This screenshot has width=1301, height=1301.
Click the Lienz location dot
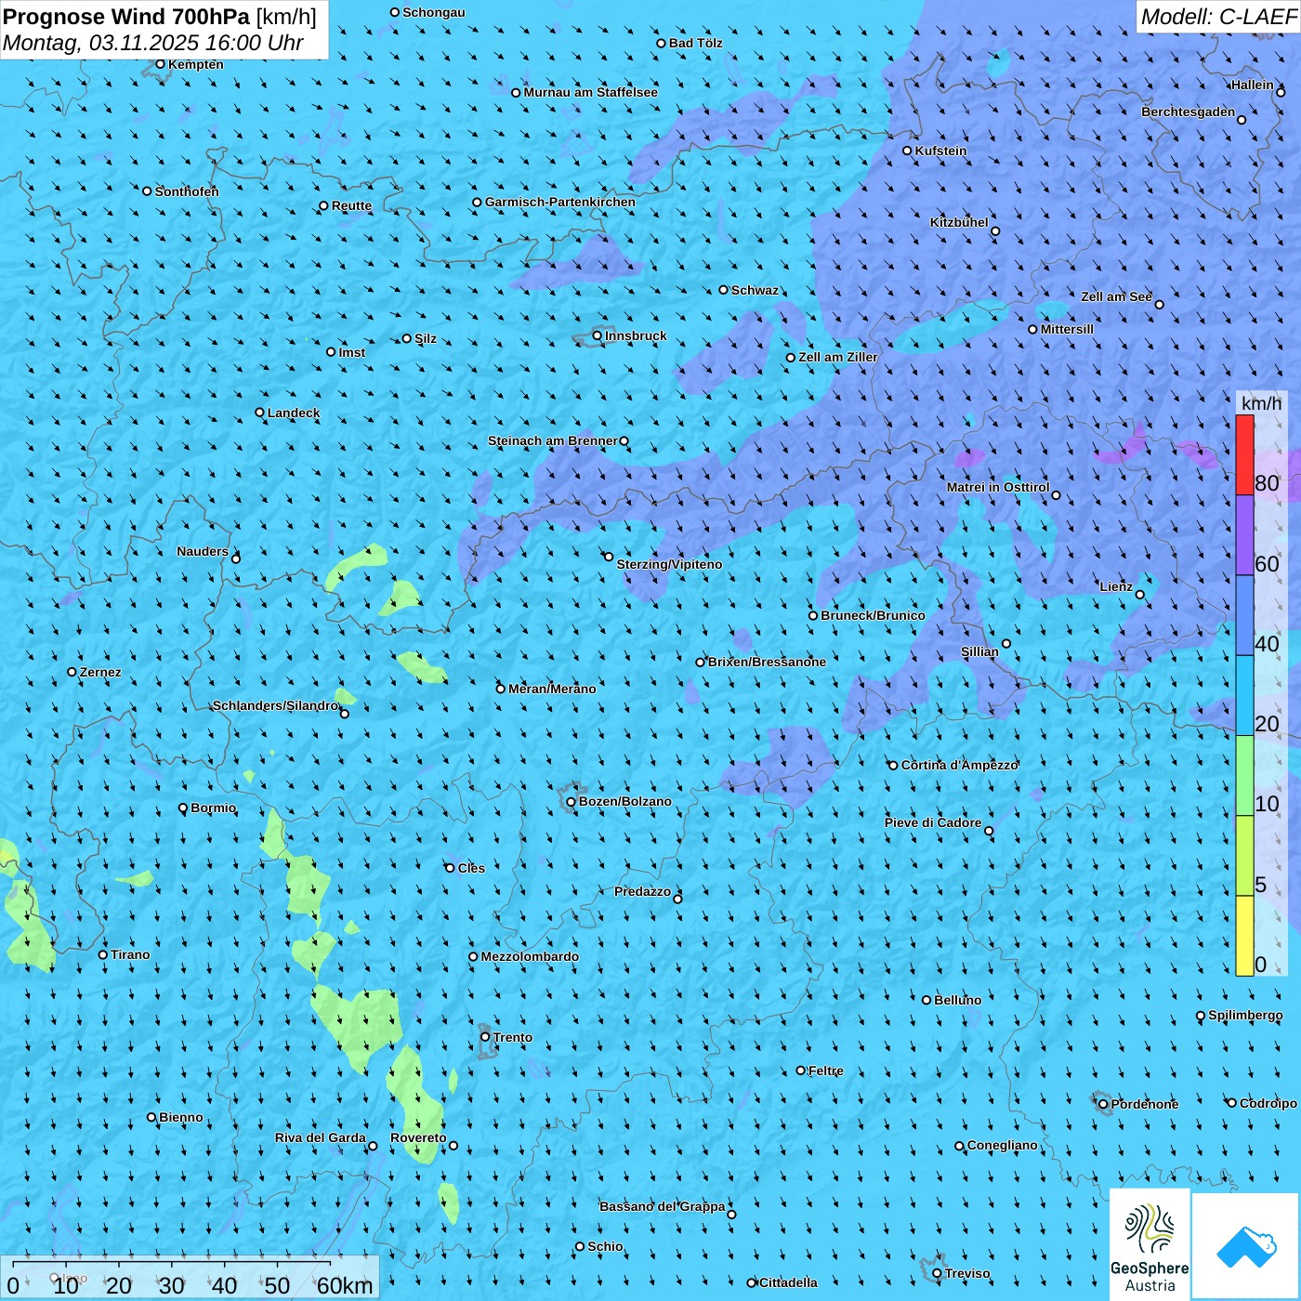coord(1140,595)
